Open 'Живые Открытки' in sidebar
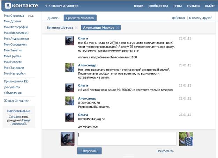The height and width of the screenshot is (158, 218). [16, 101]
